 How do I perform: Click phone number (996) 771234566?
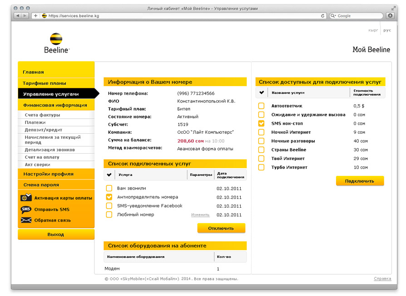(196, 93)
